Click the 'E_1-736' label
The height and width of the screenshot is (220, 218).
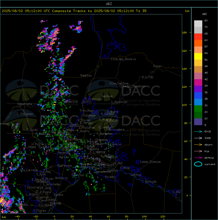(148, 77)
